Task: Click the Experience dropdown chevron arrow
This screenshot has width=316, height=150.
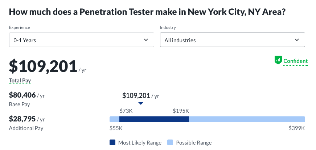Action: 146,40
